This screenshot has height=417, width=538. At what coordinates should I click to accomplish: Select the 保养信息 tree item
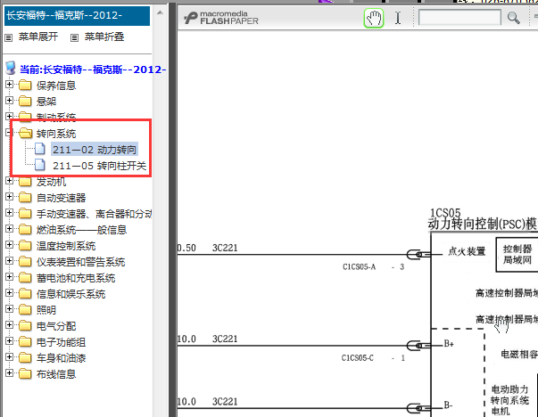(x=56, y=86)
